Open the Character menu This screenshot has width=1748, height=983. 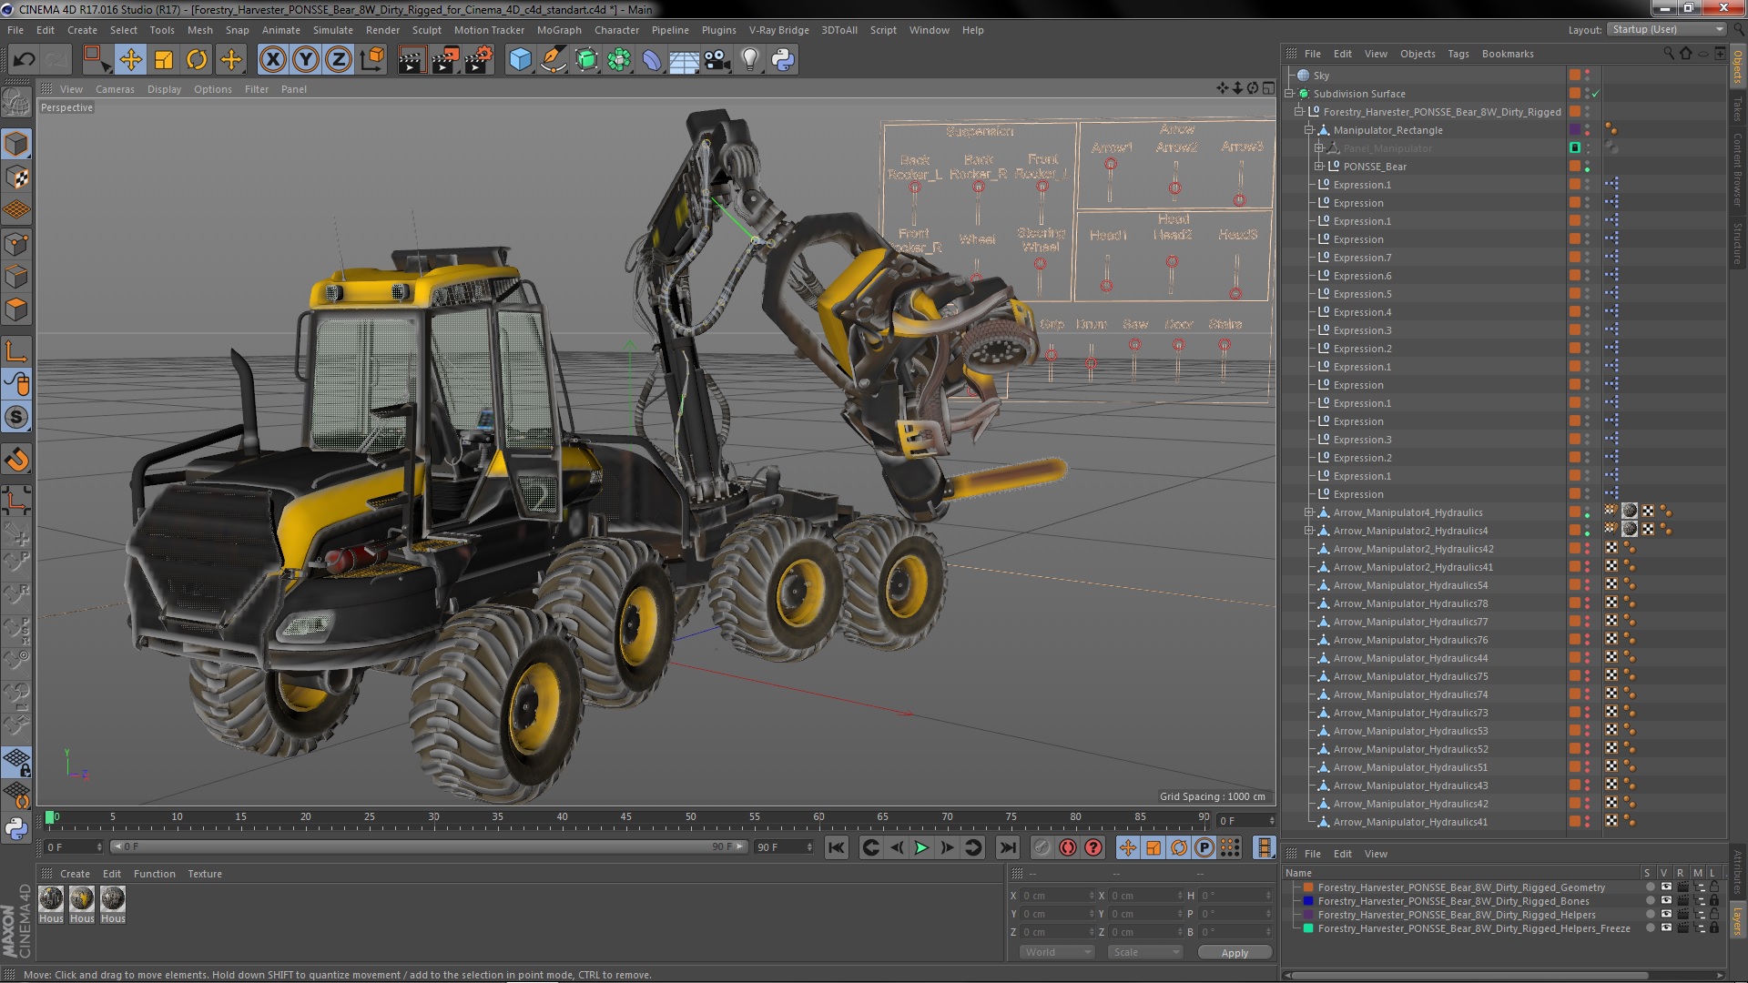[616, 30]
